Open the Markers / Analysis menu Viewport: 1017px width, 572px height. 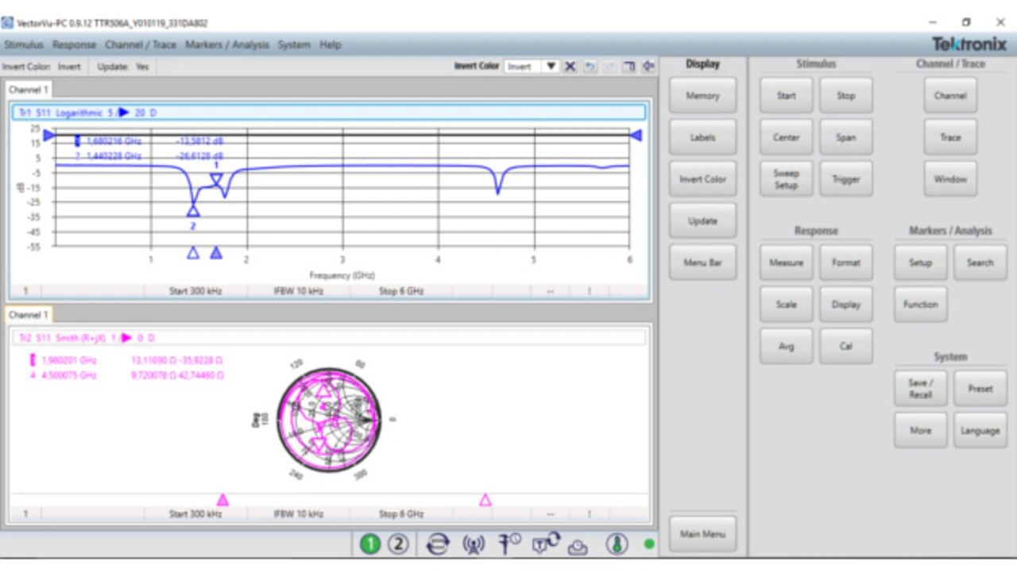click(x=227, y=44)
